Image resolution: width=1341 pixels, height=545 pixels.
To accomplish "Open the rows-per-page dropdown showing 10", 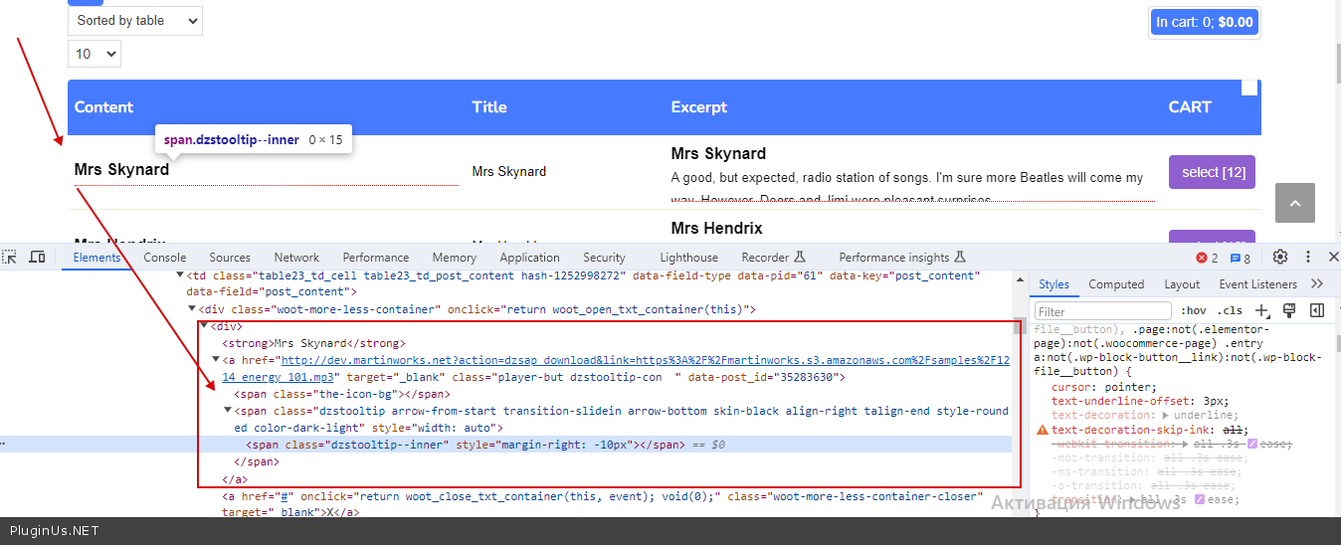I will (x=95, y=54).
